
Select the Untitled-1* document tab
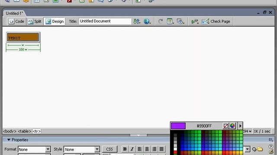click(14, 13)
